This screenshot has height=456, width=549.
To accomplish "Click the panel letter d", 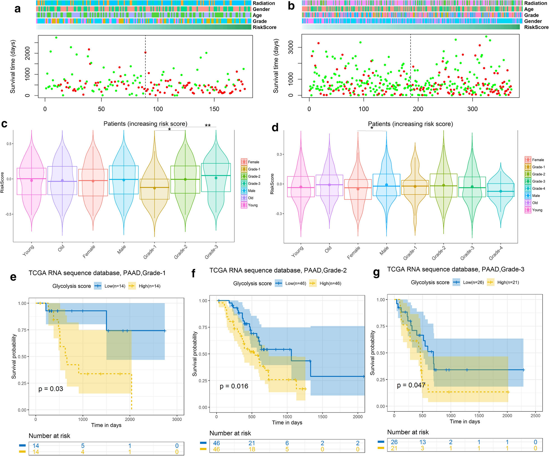I will 275,127.
